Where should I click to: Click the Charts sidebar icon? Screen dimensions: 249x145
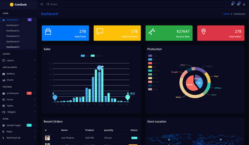pos(4,80)
